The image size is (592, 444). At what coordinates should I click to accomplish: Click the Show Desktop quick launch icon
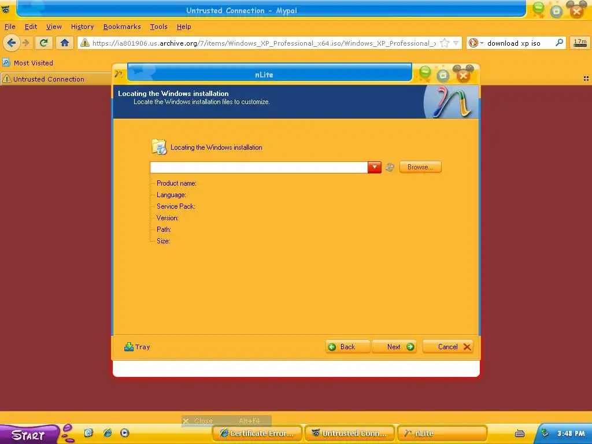click(88, 432)
